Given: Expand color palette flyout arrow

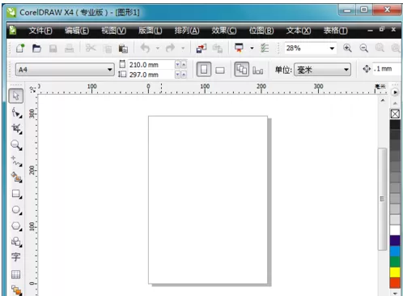Looking at the screenshot, I should (x=395, y=92).
